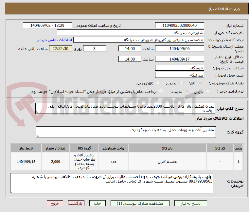249x212 pixels.
Task: Click delivery city field 'بندرلنگه'
Action: tap(179, 75)
